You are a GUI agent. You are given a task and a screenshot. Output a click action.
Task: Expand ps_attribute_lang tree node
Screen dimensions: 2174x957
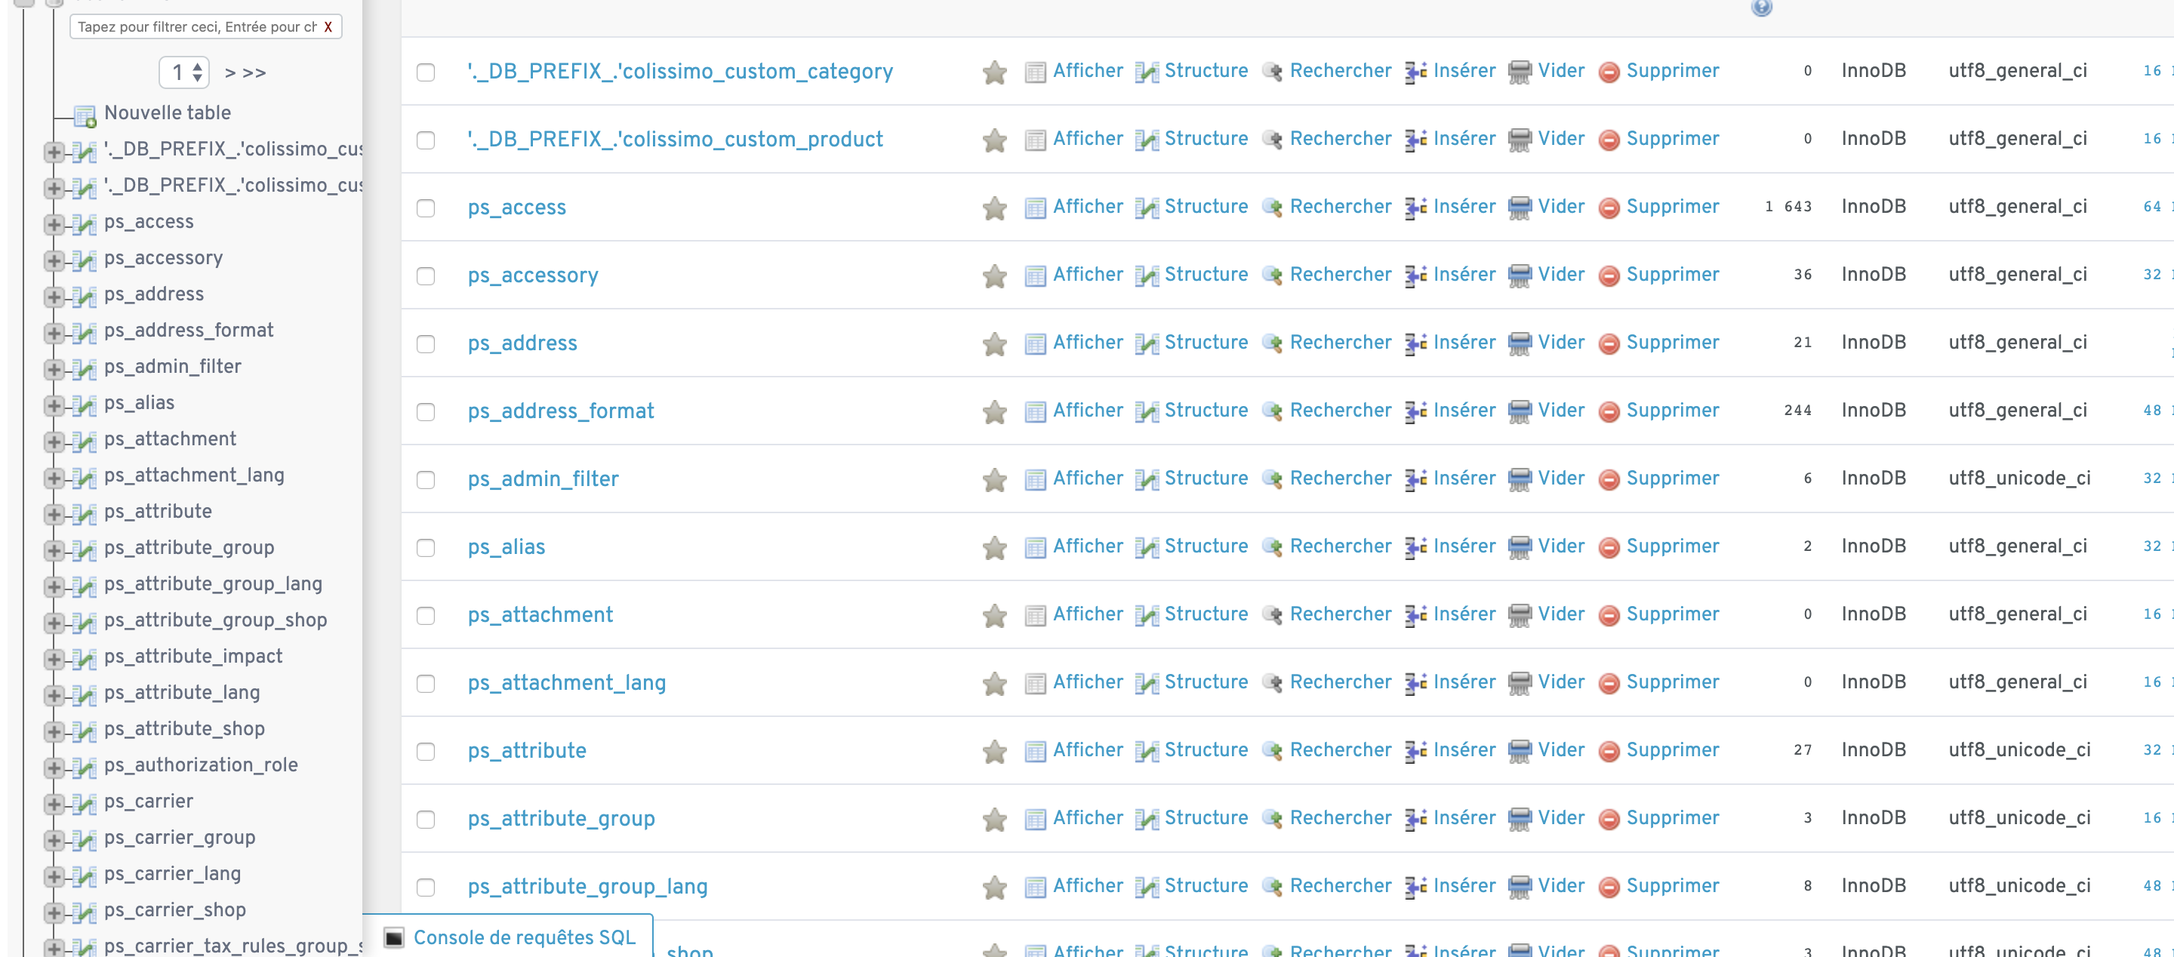54,694
